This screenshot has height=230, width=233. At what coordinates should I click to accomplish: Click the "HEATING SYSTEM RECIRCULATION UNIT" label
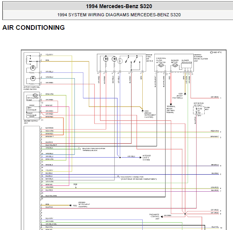click(201, 58)
